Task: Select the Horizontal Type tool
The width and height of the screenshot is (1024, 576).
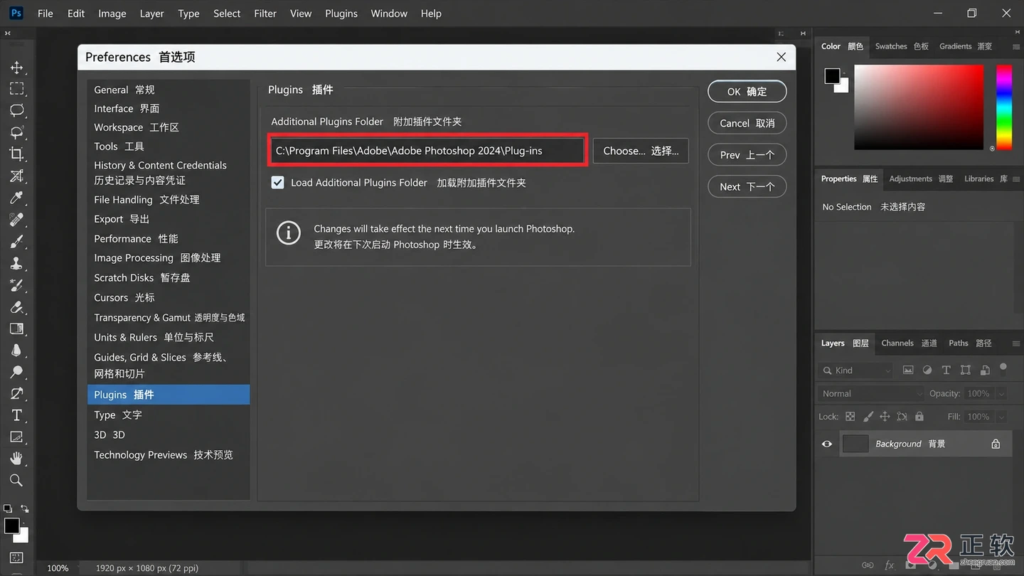Action: coord(16,415)
